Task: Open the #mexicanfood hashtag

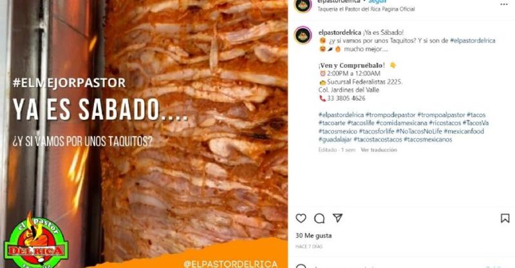Action: tap(464, 131)
